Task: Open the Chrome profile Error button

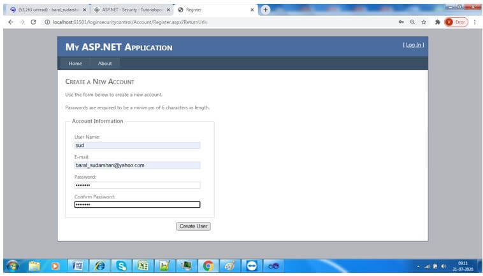Action: [x=456, y=22]
